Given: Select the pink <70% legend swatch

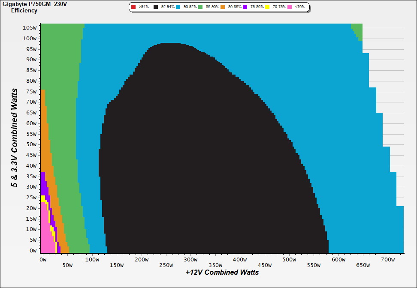Looking at the screenshot, I should (290, 7).
